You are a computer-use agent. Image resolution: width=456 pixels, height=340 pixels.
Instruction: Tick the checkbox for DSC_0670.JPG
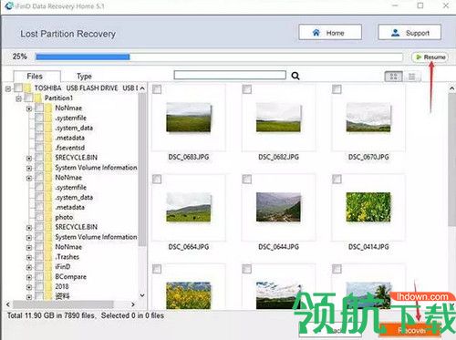pos(337,89)
